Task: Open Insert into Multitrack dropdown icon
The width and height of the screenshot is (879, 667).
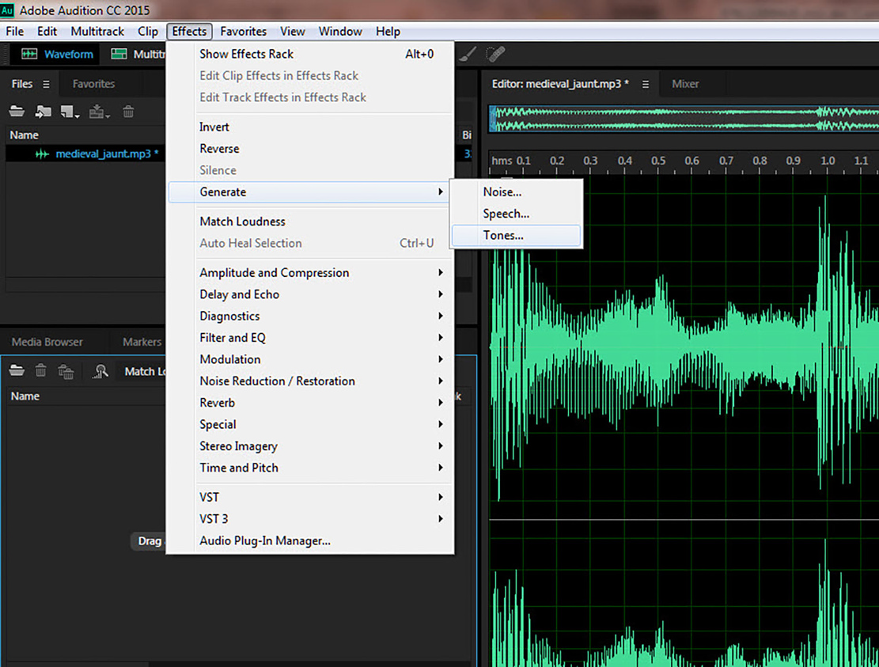Action: [x=99, y=112]
